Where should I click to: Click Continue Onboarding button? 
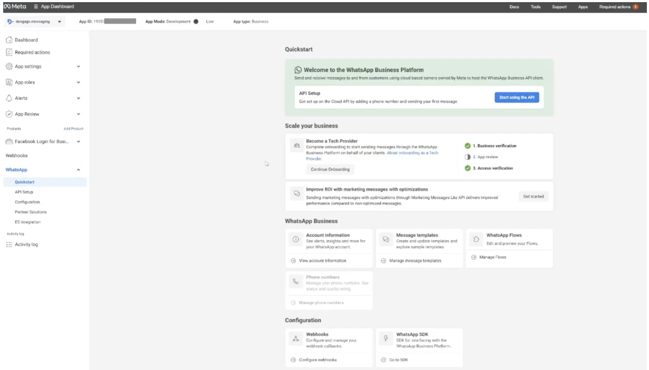(x=330, y=169)
